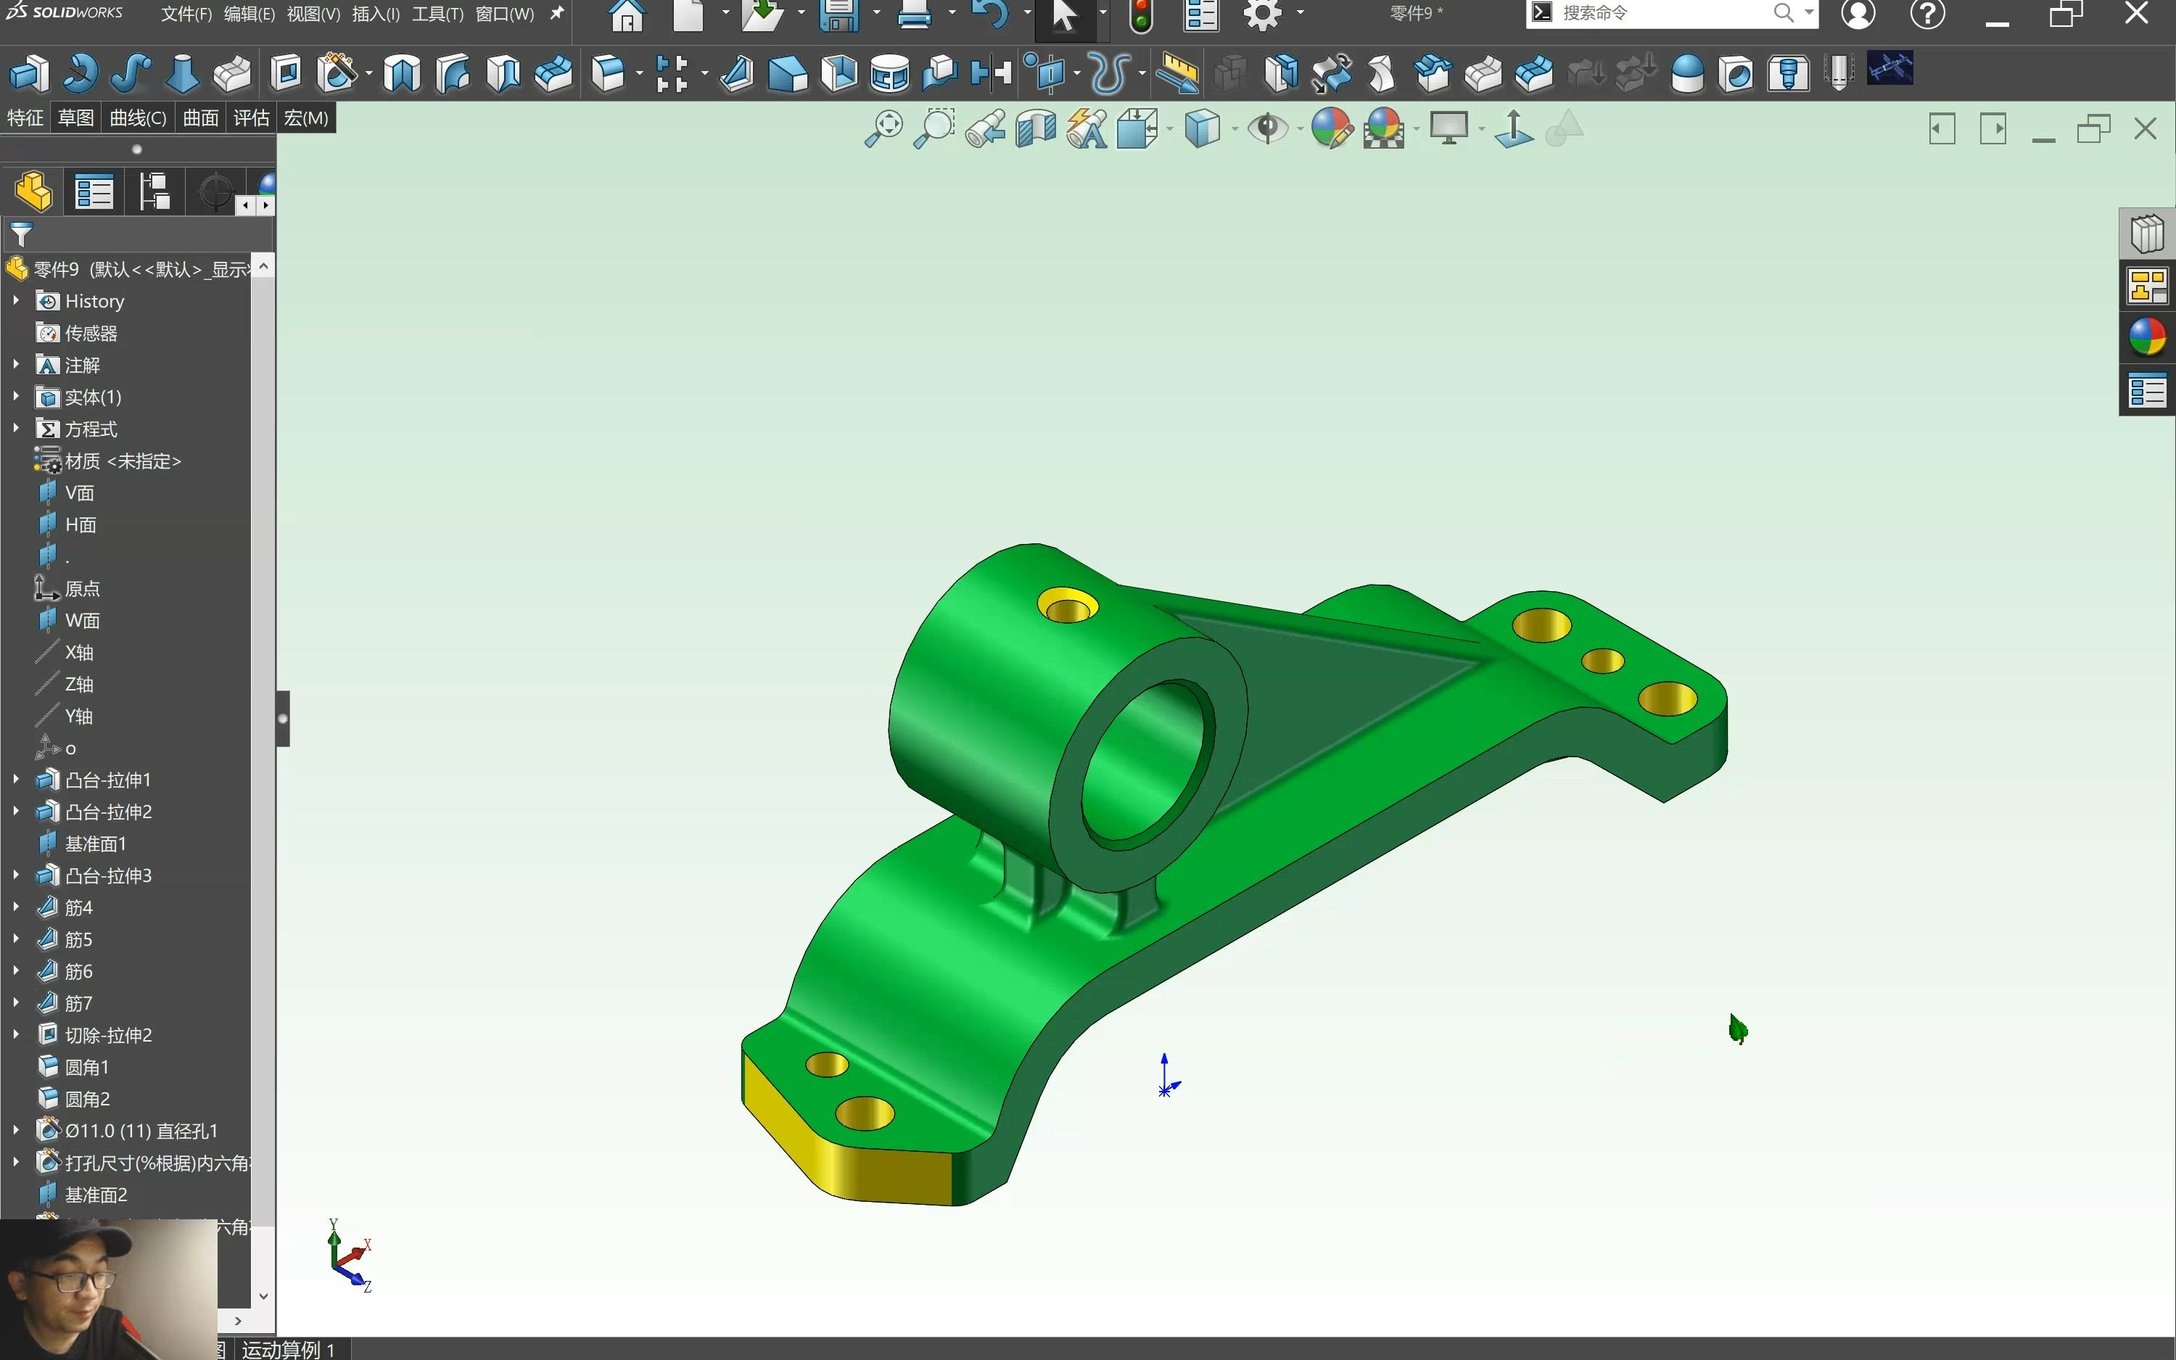Toggle Hide/Show Items eye icon
The height and width of the screenshot is (1360, 2176).
(1268, 130)
